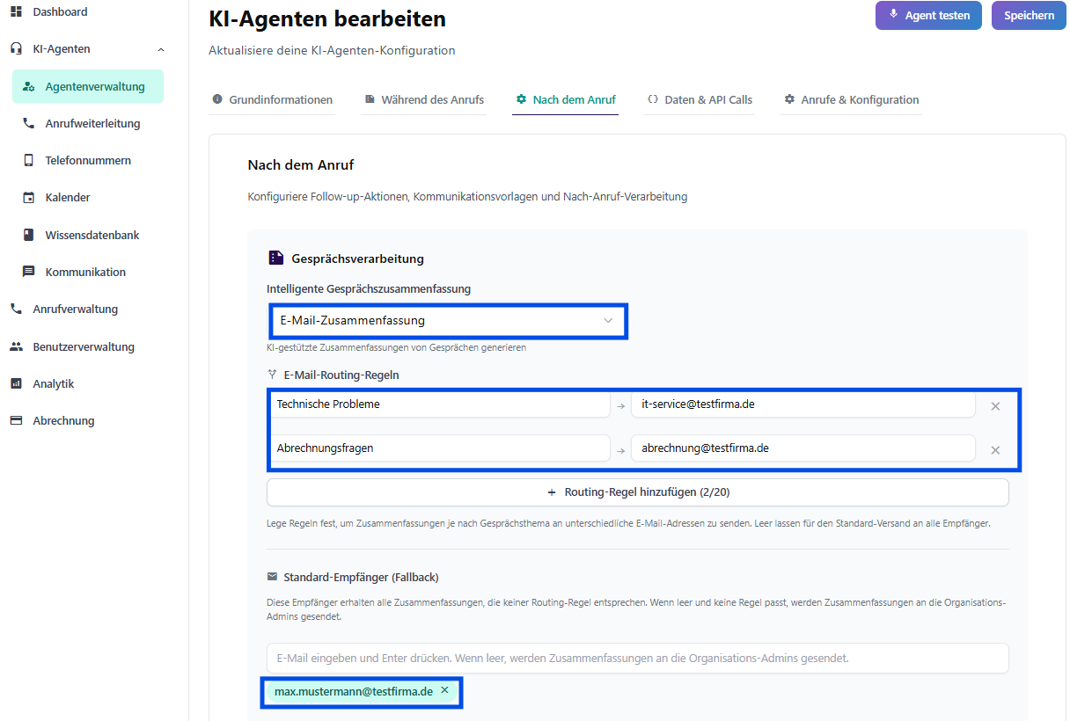
Task: Remove max.mustermann@testfirma.de recipient chip
Action: pyautogui.click(x=444, y=690)
